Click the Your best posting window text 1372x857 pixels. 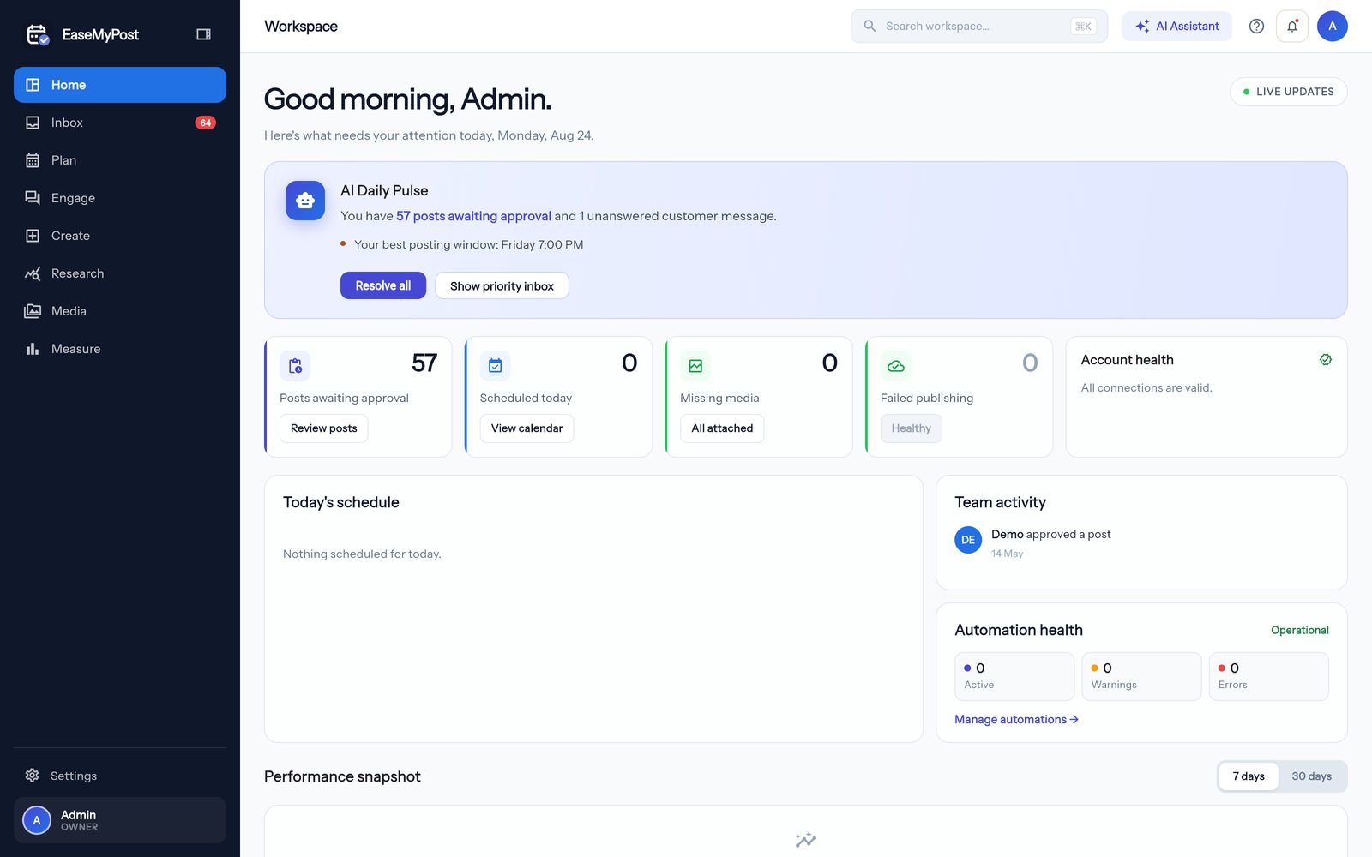tap(469, 244)
